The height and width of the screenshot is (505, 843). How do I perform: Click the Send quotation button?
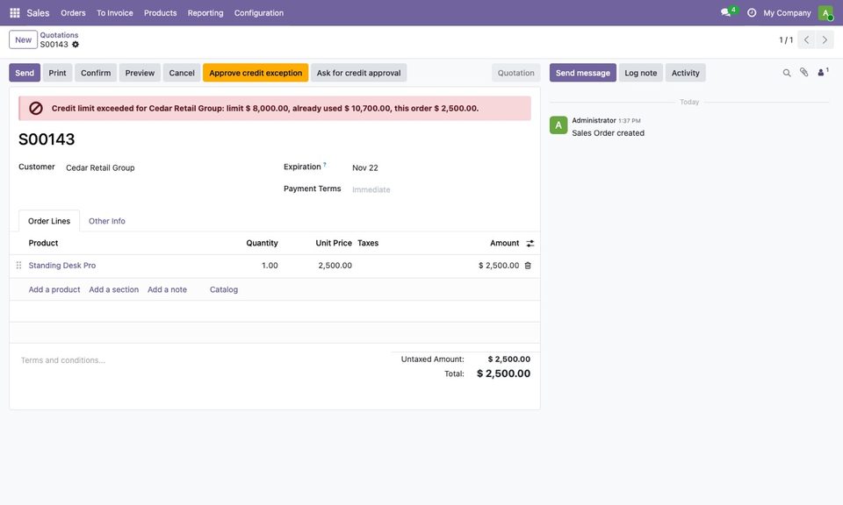(x=25, y=73)
